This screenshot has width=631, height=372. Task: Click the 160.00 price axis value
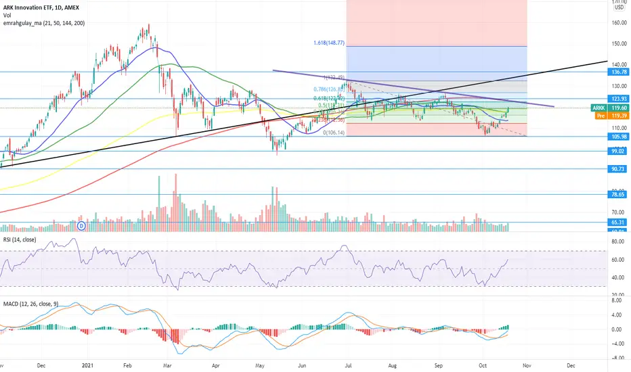coord(619,23)
